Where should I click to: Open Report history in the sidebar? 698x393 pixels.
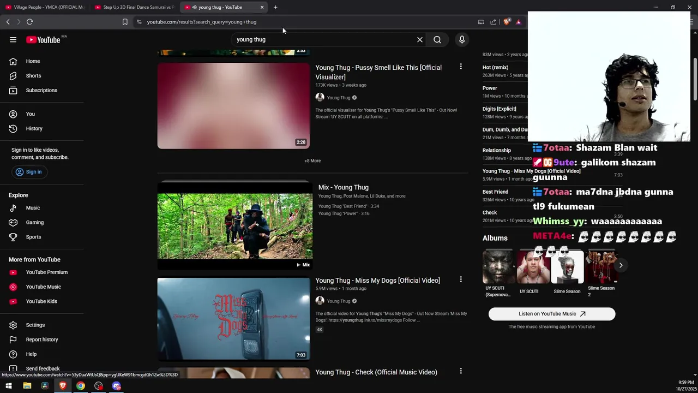tap(42, 340)
